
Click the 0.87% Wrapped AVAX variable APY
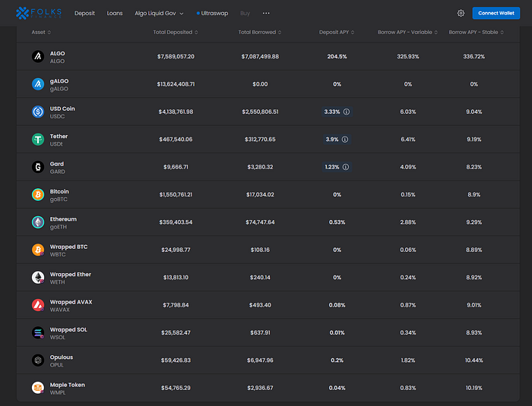point(408,305)
